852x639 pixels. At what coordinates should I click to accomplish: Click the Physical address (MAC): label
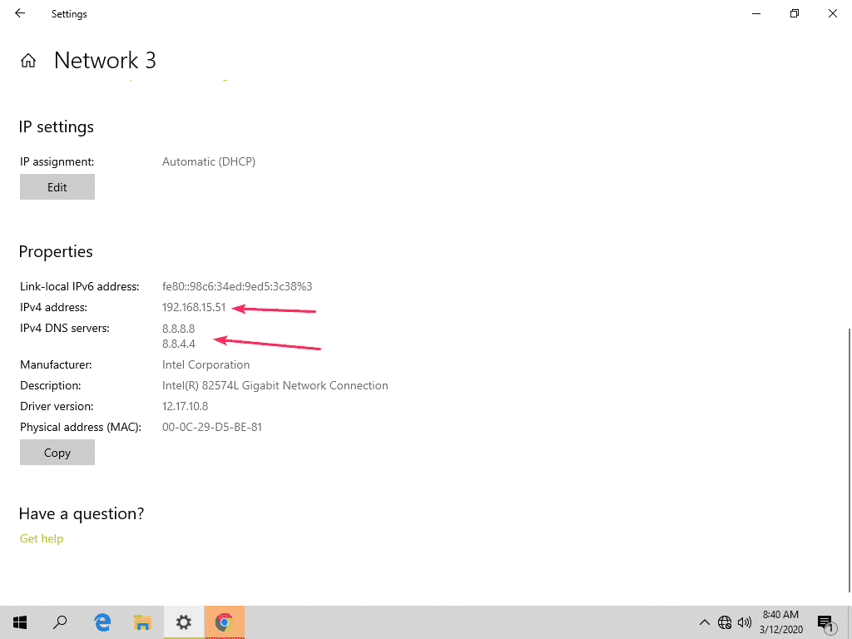81,427
